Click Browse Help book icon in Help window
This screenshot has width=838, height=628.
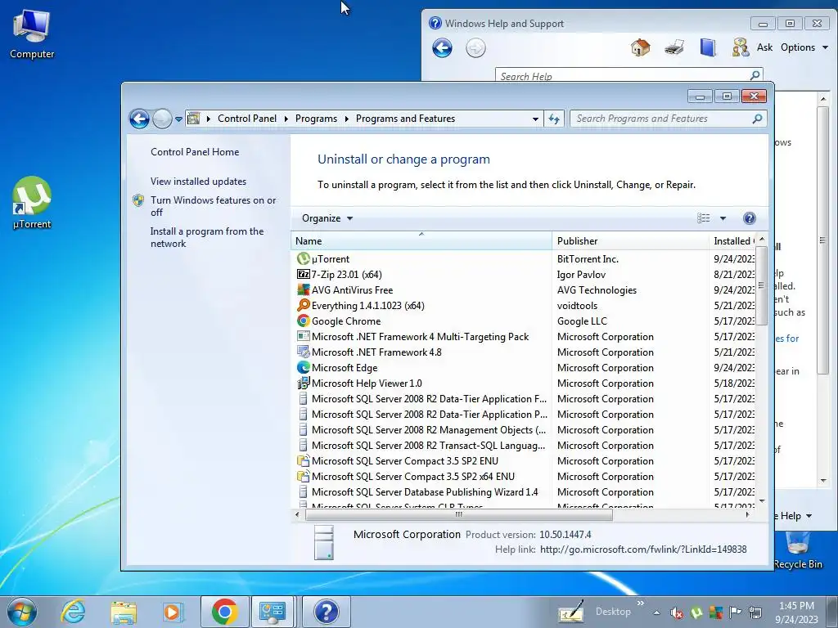pyautogui.click(x=708, y=47)
